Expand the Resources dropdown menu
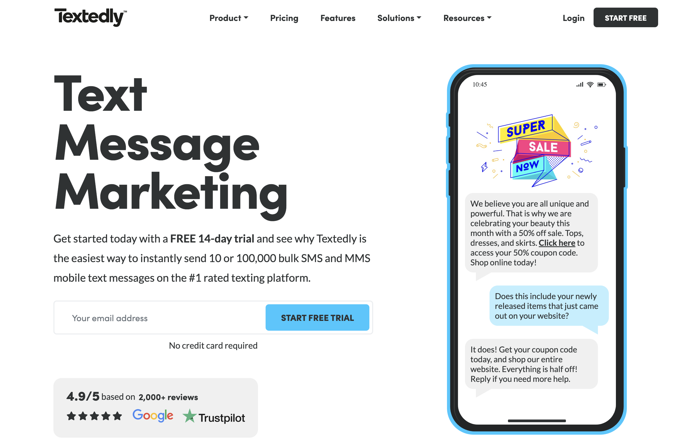 click(x=466, y=17)
